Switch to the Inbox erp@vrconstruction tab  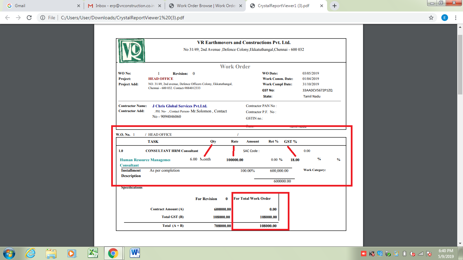pos(124,6)
